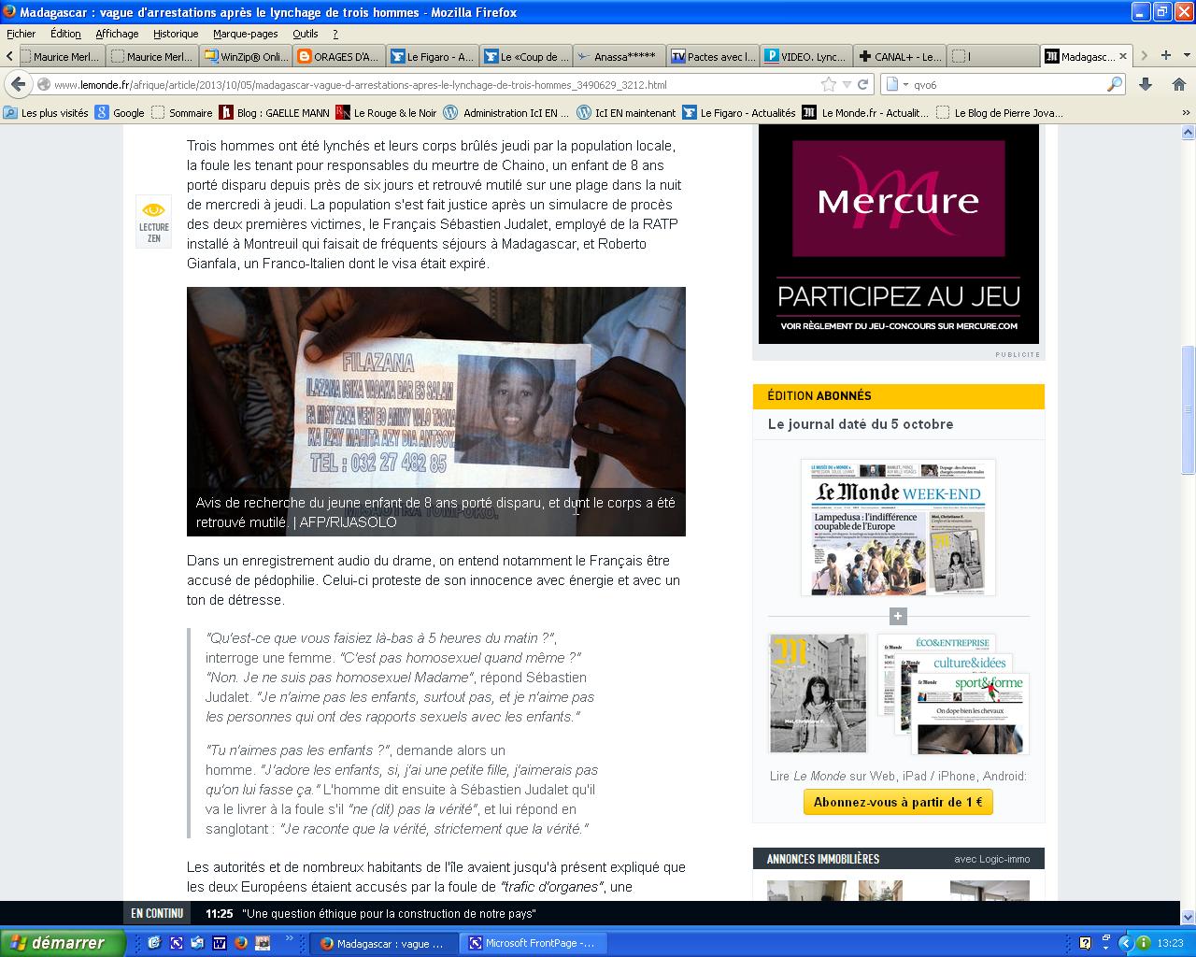Launch Word icon in the quick launch bar
This screenshot has width=1196, height=957.
point(219,943)
